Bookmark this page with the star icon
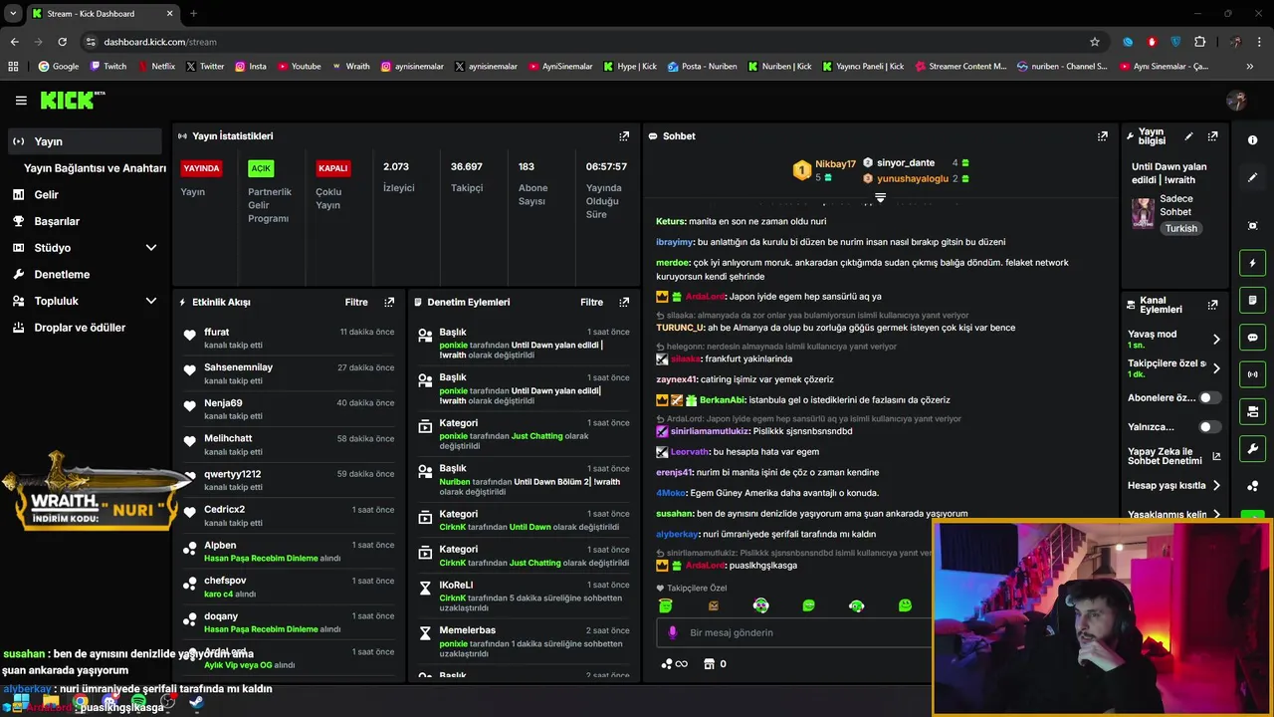1274x717 pixels. click(1095, 42)
